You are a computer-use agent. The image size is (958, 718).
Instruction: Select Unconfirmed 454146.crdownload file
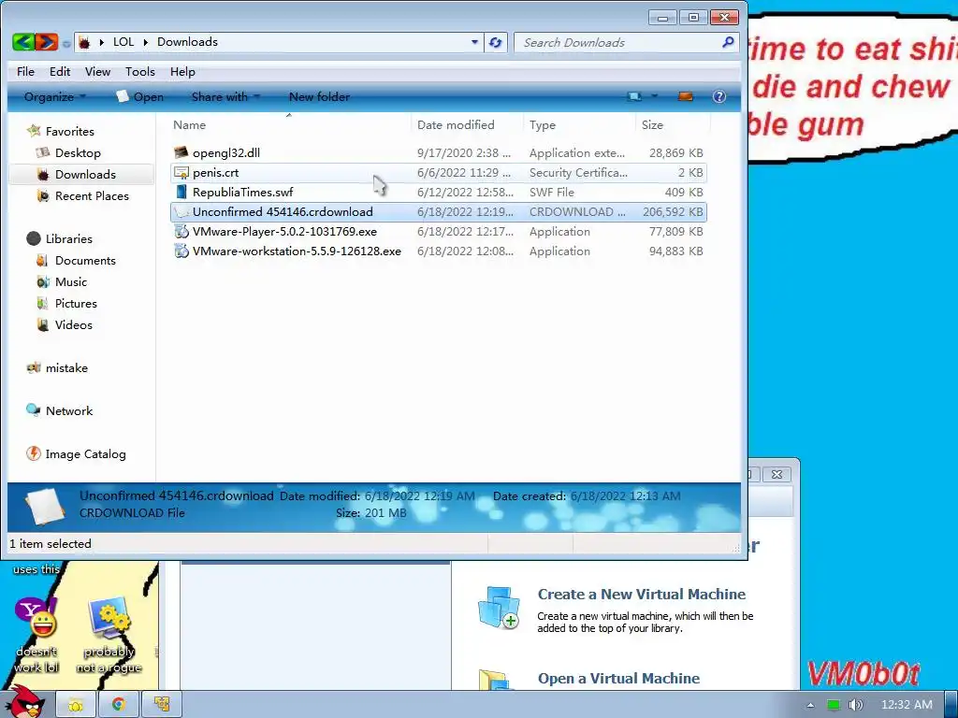coord(438,212)
